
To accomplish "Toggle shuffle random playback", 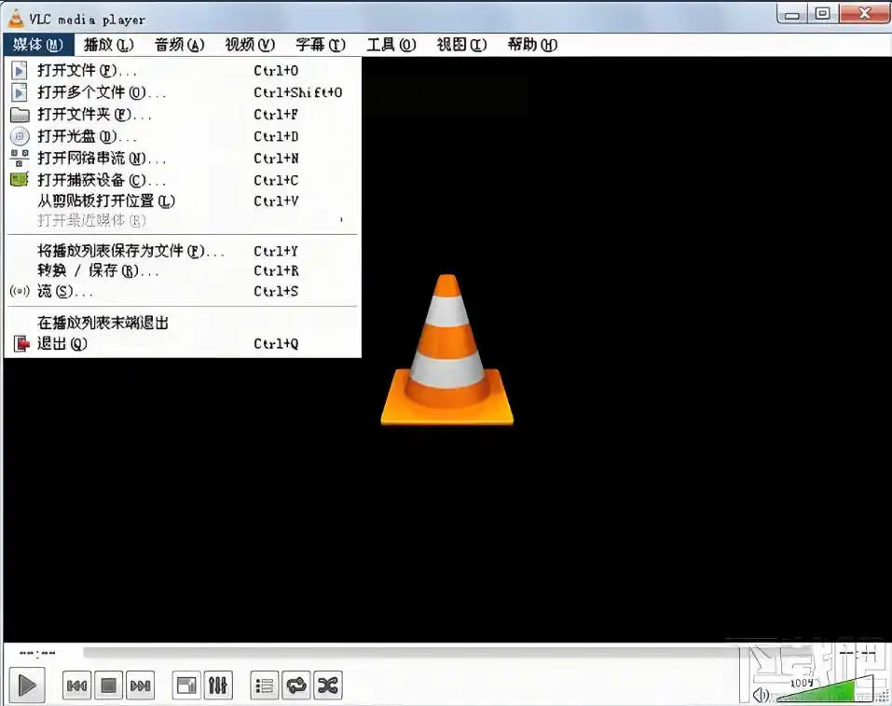I will tap(328, 685).
